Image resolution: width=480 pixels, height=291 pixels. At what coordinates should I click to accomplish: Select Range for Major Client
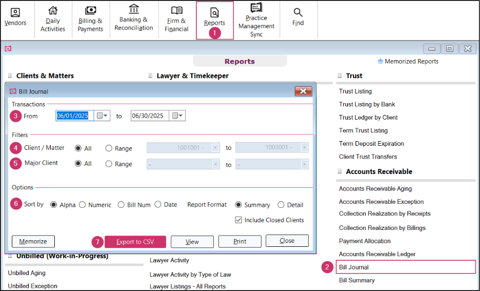tap(109, 164)
